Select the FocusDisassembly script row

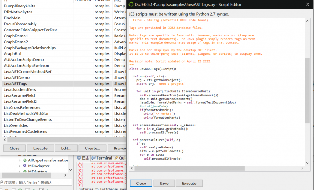pyautogui.click(x=64, y=24)
